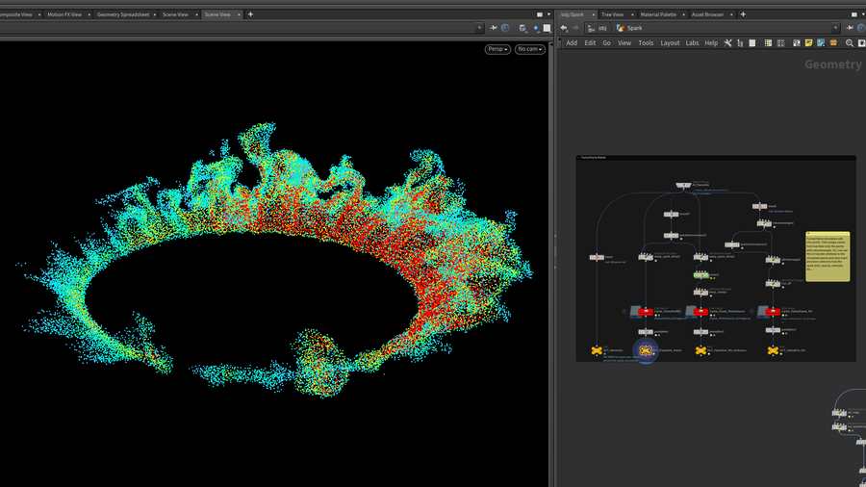Click the network editor back arrow
The width and height of the screenshot is (866, 487).
click(x=564, y=28)
